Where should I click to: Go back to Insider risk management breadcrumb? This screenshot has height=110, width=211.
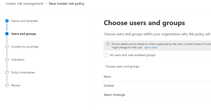[x=25, y=4]
